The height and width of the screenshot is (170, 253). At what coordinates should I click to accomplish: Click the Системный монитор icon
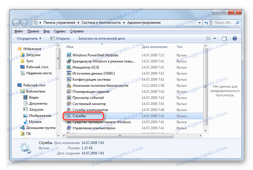click(69, 104)
